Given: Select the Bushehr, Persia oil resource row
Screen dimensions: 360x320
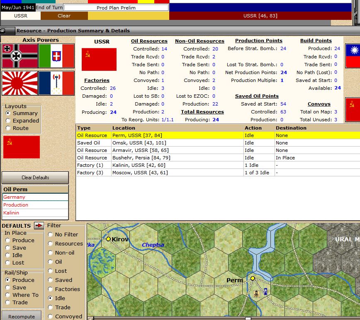Looking at the screenshot, I should click(218, 158).
